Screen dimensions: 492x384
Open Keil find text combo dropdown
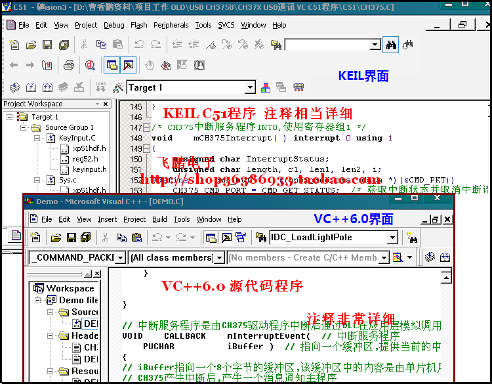[375, 45]
